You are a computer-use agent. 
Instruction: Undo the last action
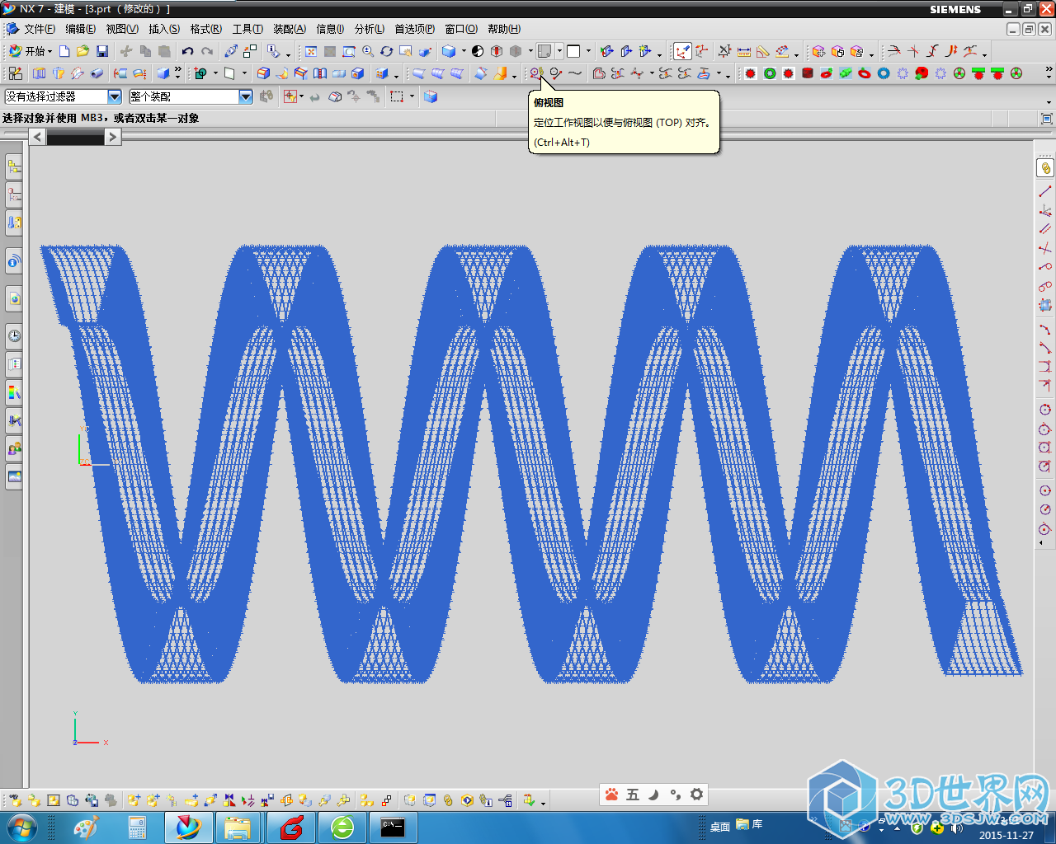(x=188, y=51)
